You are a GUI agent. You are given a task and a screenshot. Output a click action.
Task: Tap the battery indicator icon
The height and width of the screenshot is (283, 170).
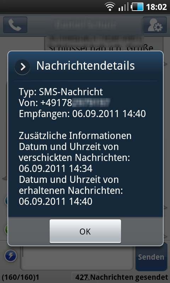[137, 7]
